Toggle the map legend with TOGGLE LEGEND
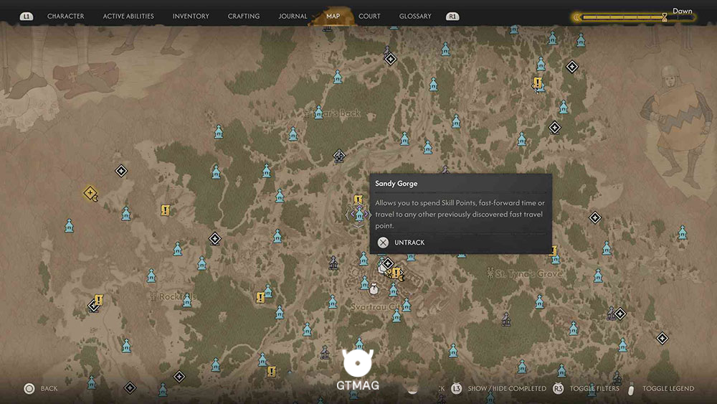The width and height of the screenshot is (717, 404). coord(668,388)
